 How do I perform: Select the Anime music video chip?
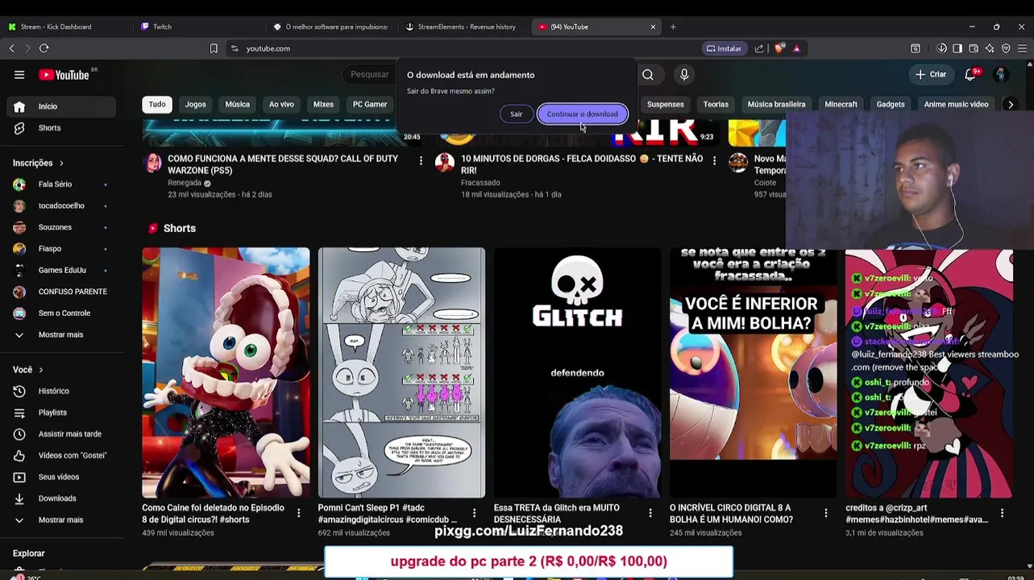tap(956, 104)
